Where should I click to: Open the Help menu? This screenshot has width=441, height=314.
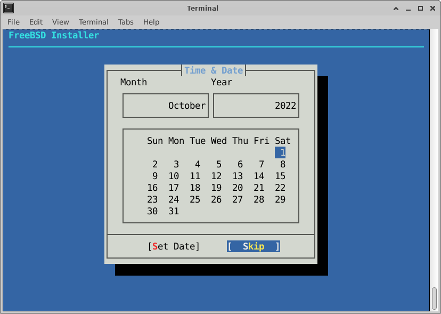point(151,22)
